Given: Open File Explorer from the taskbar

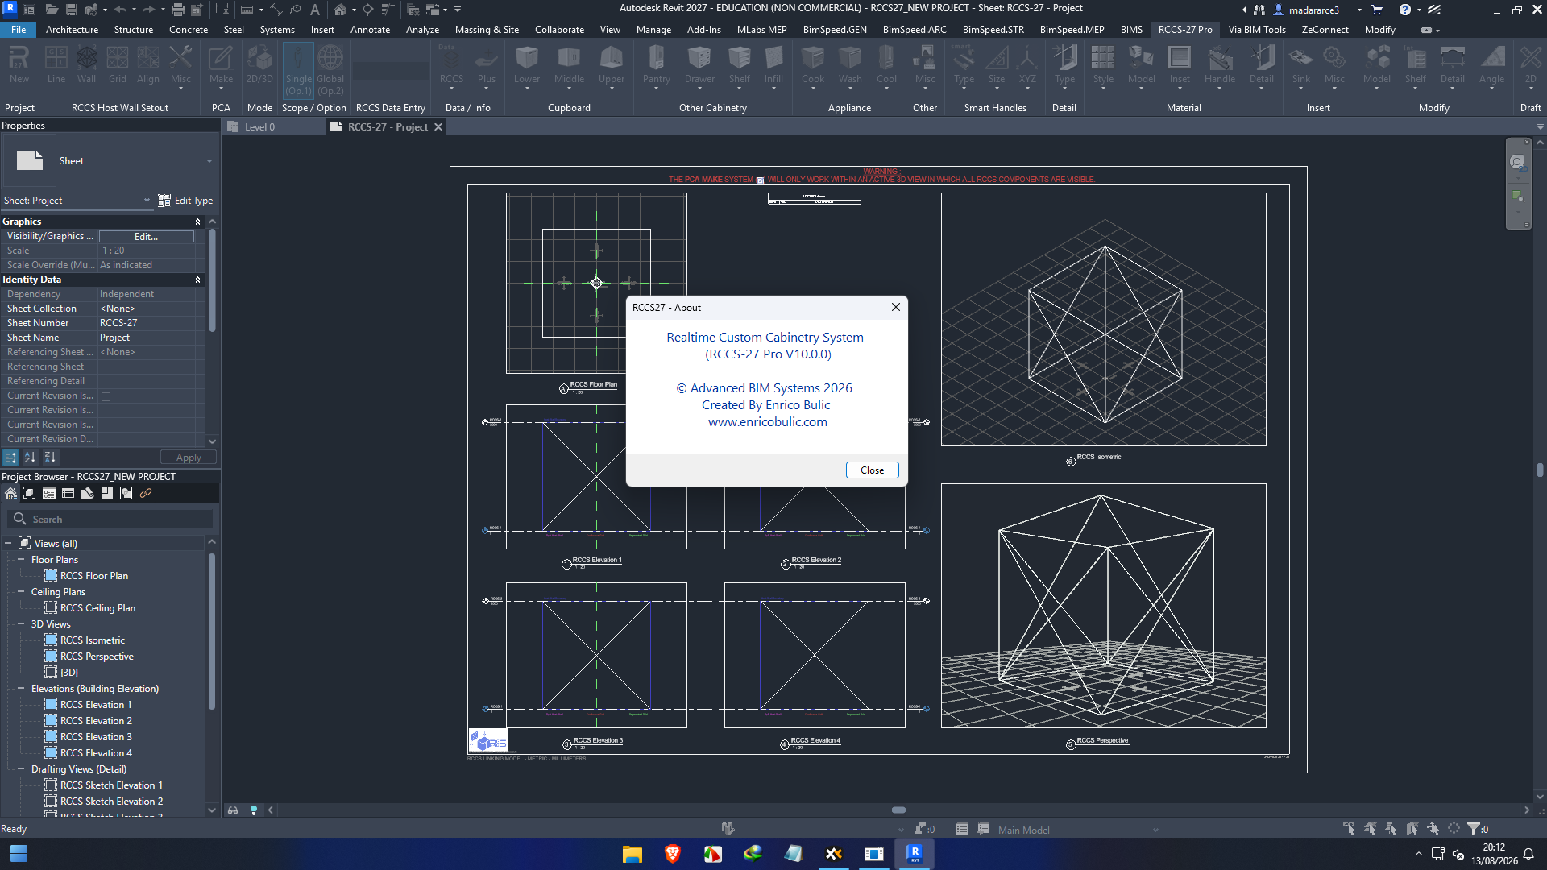Looking at the screenshot, I should click(632, 853).
